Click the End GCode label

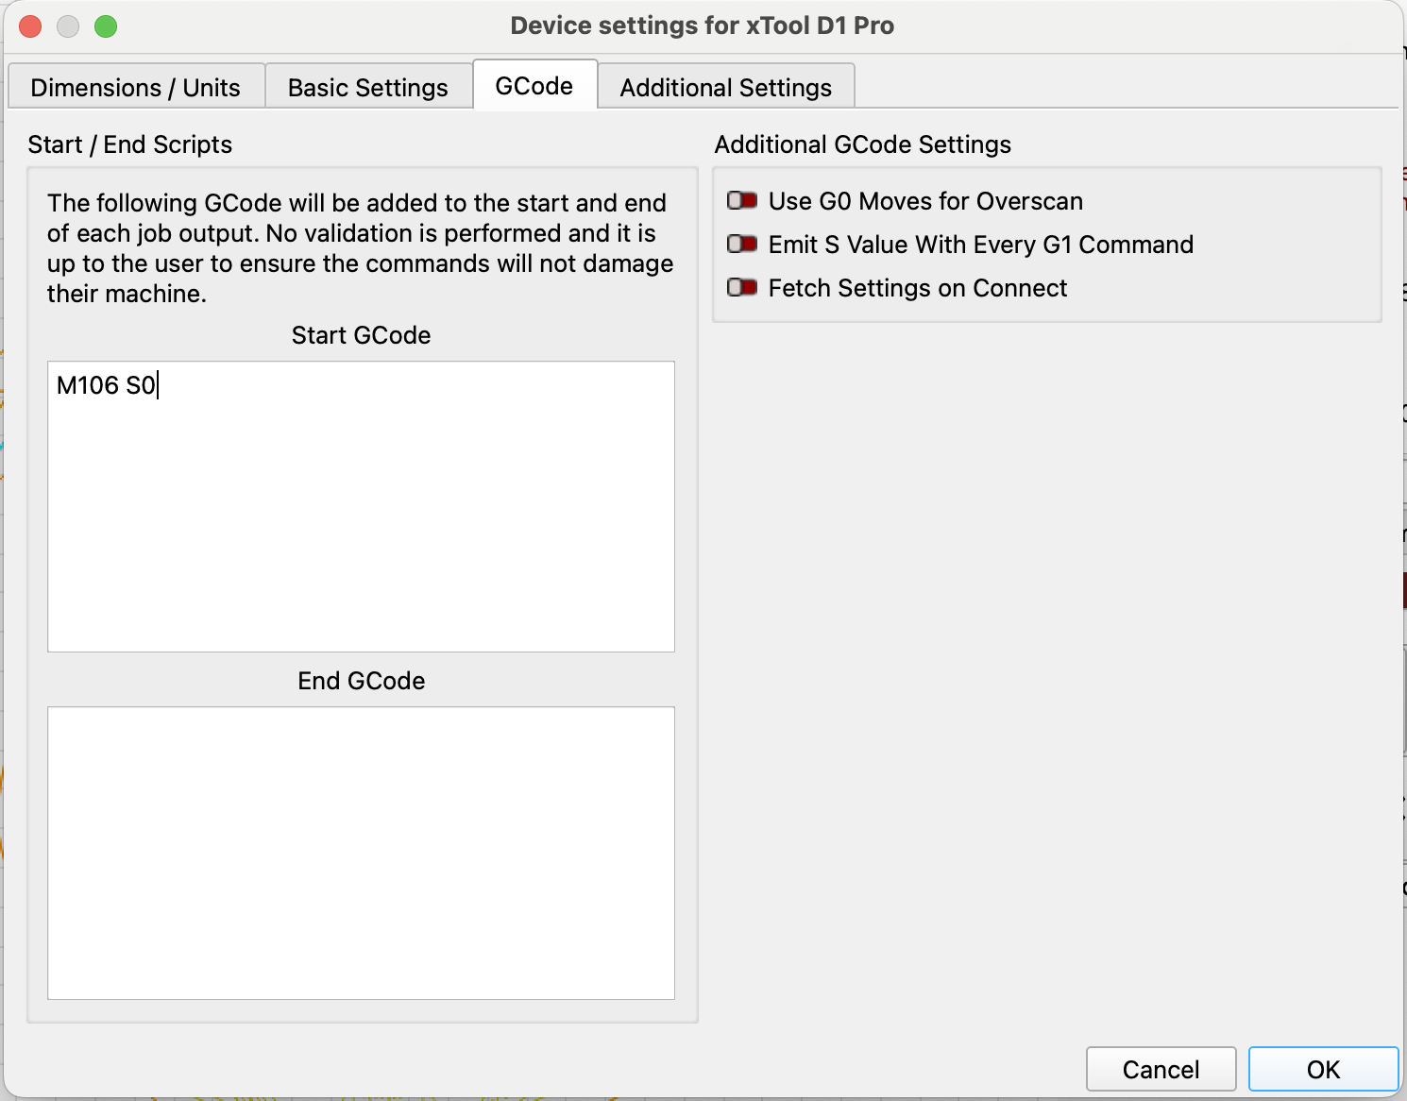click(x=361, y=681)
